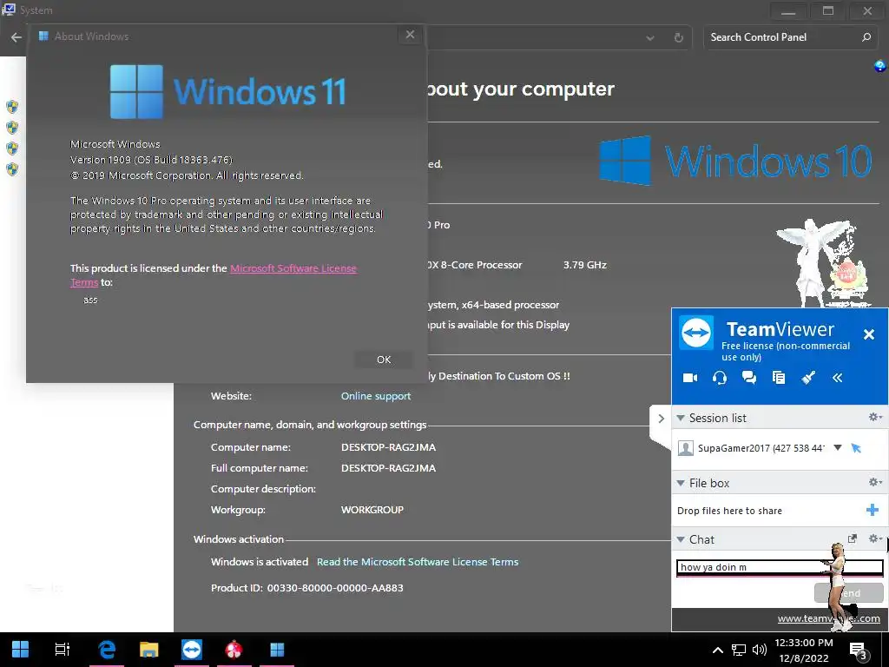Click OK in About Windows dialog

click(384, 360)
